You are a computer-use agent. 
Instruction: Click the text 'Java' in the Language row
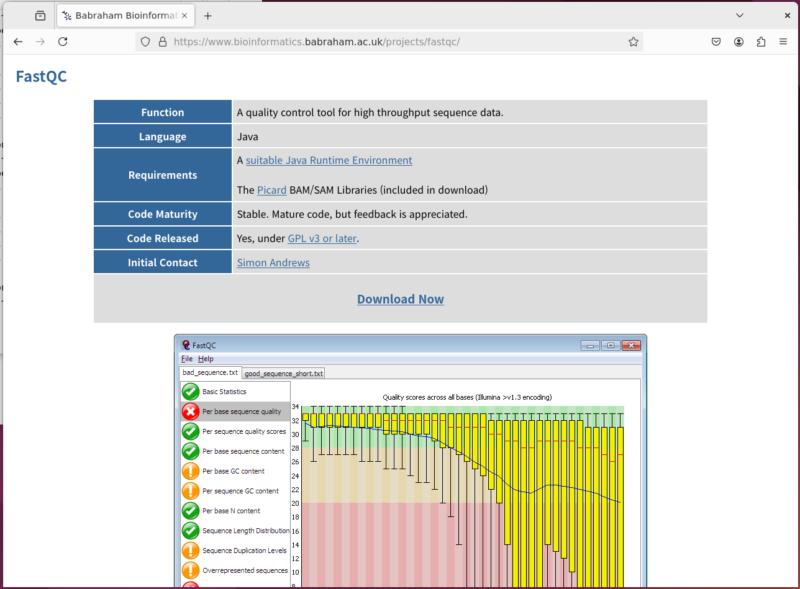tap(248, 137)
